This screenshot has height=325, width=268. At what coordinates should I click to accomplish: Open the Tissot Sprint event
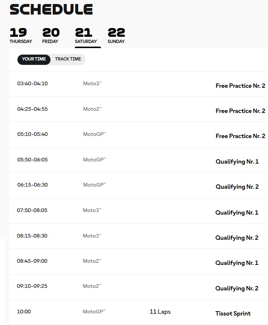pos(233,314)
